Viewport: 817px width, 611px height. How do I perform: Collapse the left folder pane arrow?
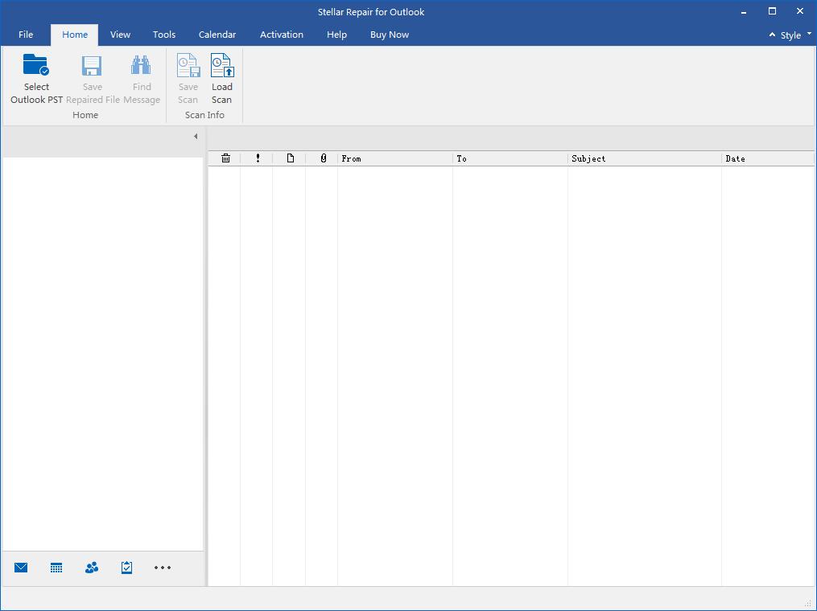click(x=196, y=137)
